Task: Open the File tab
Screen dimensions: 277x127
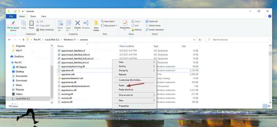Action: (x=11, y=16)
